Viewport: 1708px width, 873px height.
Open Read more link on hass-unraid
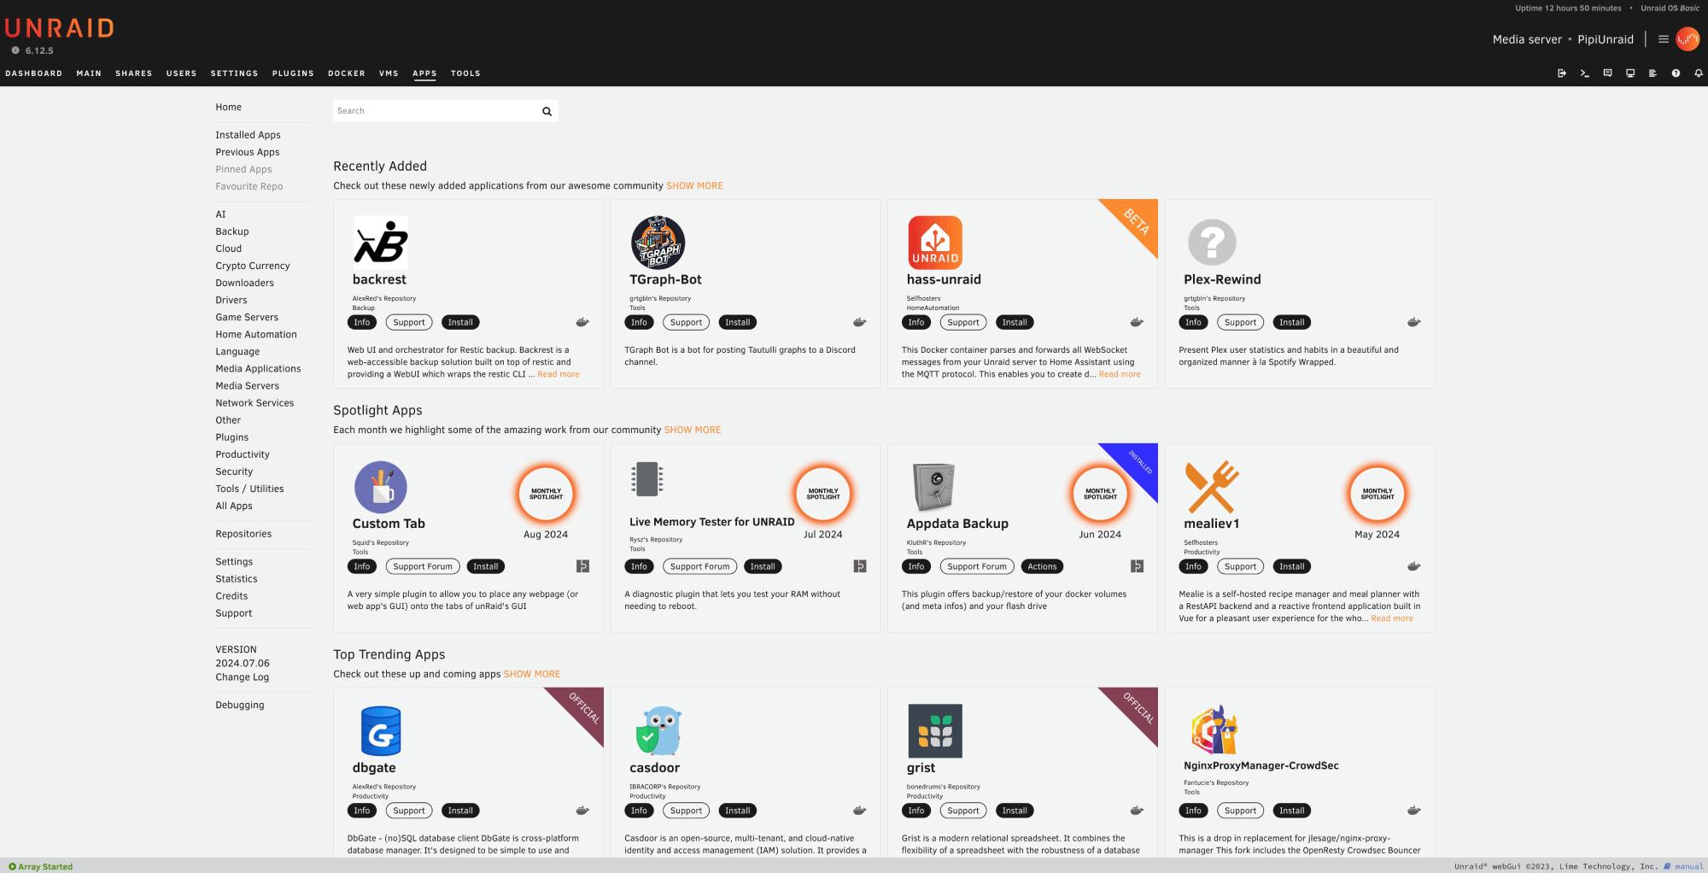coord(1119,374)
